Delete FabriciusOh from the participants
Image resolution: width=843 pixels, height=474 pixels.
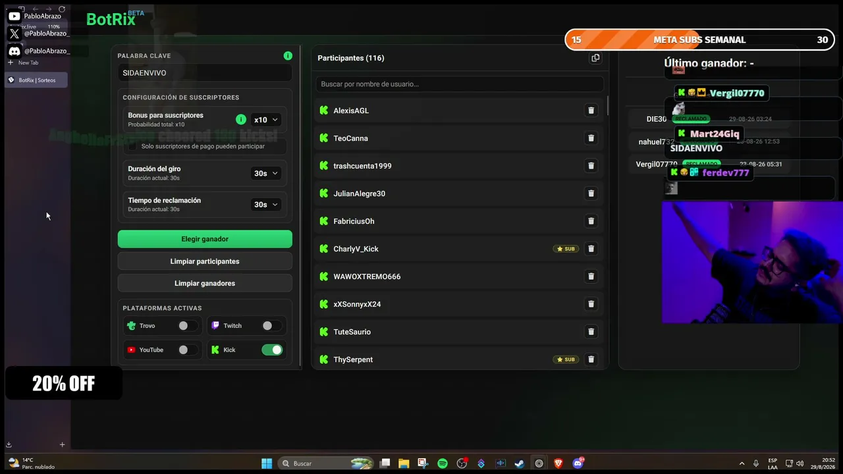click(x=591, y=221)
